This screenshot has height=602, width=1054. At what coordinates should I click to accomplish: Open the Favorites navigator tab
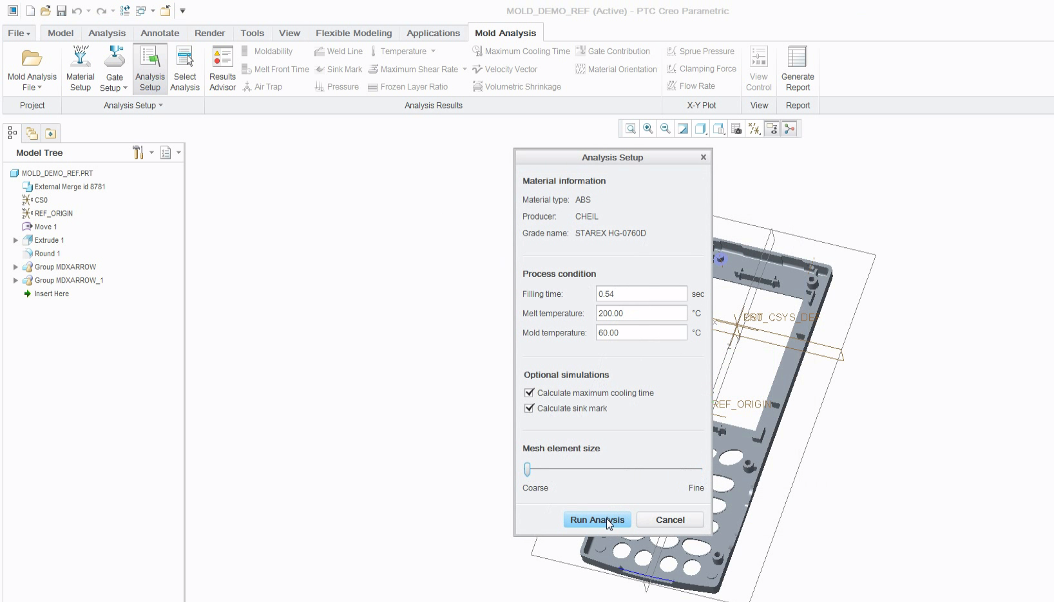point(51,133)
